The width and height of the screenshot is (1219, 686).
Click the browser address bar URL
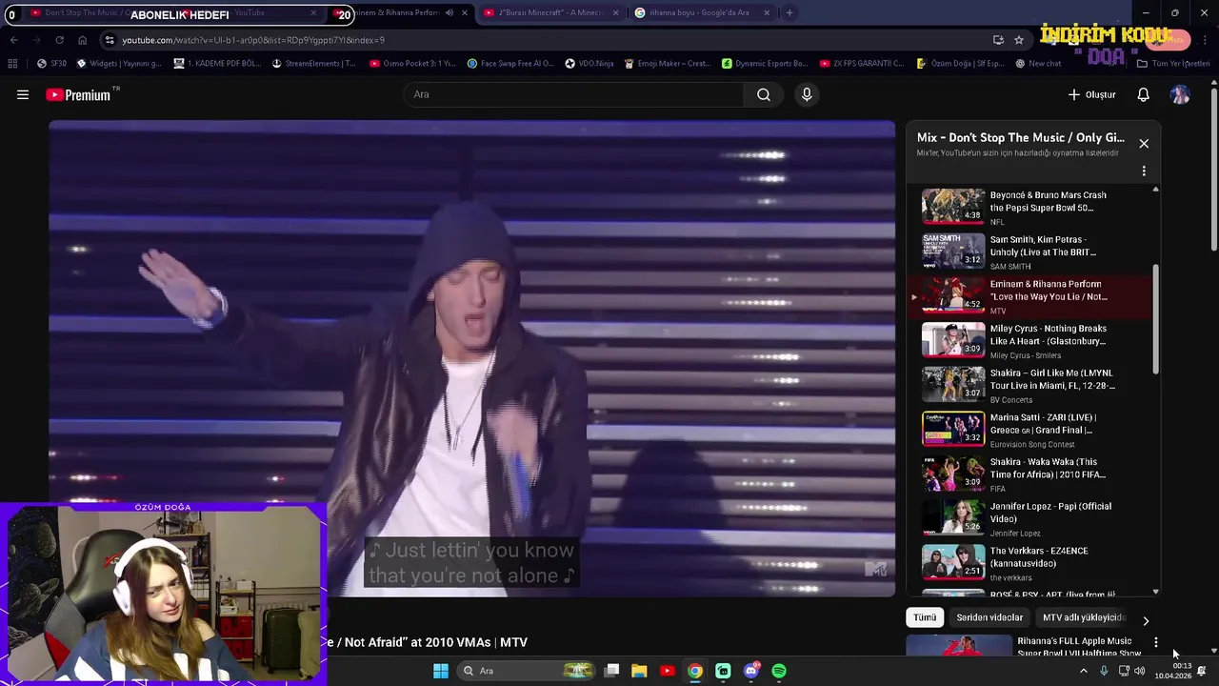tap(253, 40)
